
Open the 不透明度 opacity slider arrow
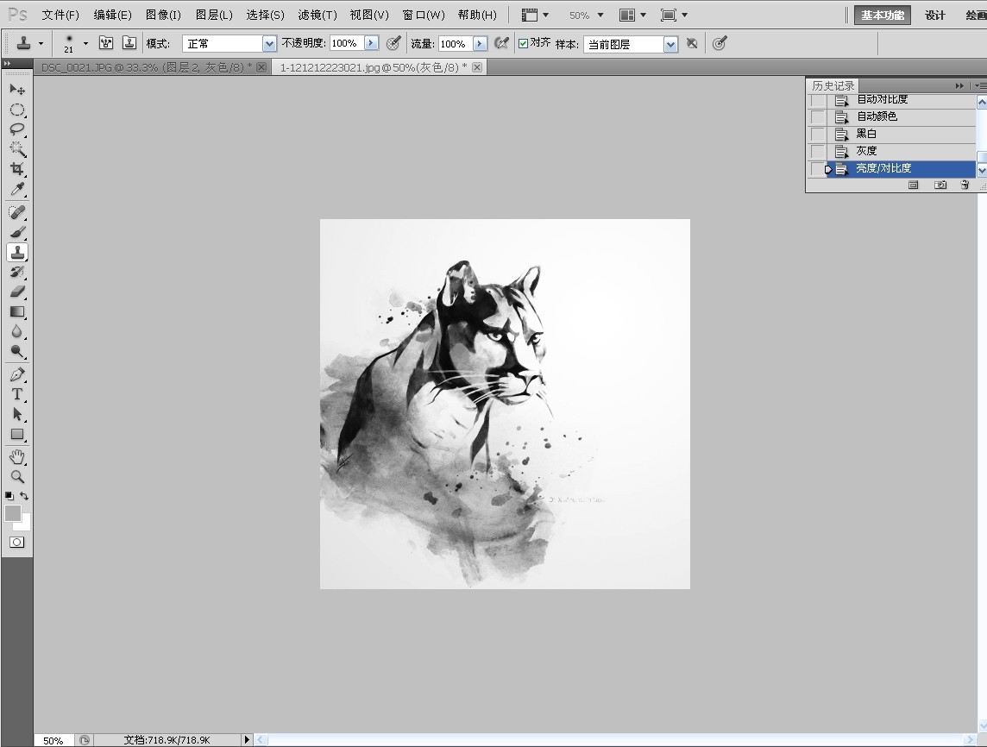[371, 43]
